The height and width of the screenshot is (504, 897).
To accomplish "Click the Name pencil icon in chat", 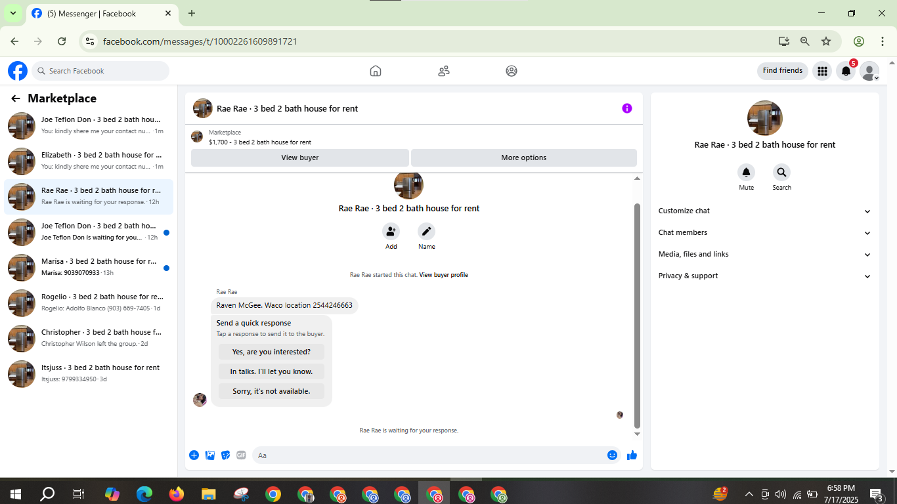I will (x=427, y=232).
